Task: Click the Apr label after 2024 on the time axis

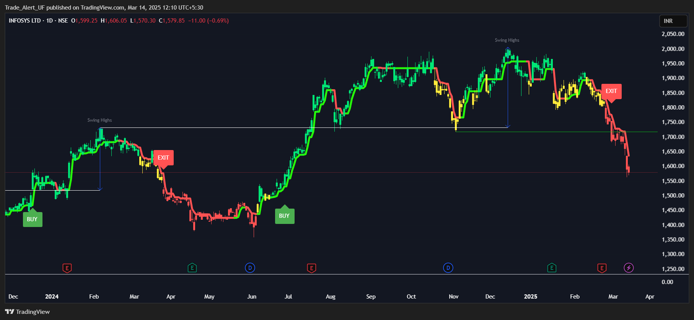Action: (x=171, y=297)
